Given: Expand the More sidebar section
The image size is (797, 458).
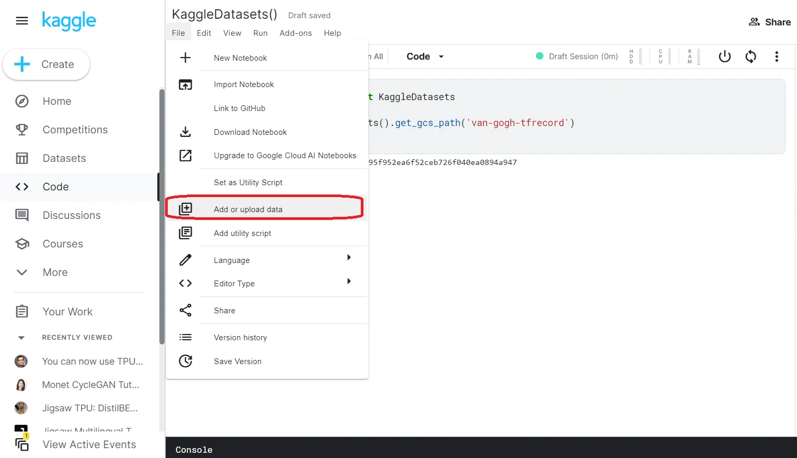Looking at the screenshot, I should point(22,272).
